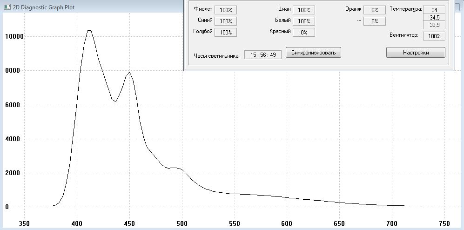Screen dimensions: 464x230
Task: Click x-axis label 350
Action: click(x=24, y=223)
